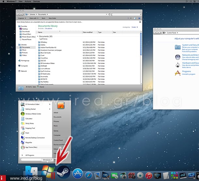Viewport: 199px width, 181px height.
Task: Open Snipping Tool from Start menu
Action: [30, 128]
